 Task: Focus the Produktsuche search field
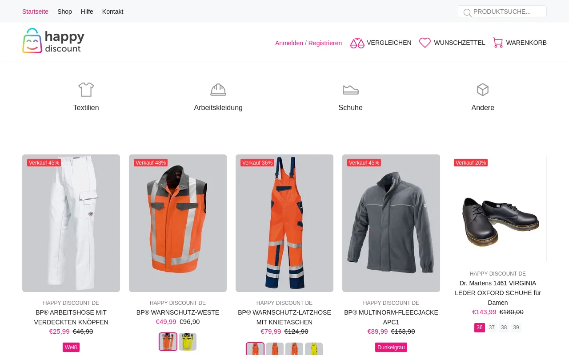507,12
